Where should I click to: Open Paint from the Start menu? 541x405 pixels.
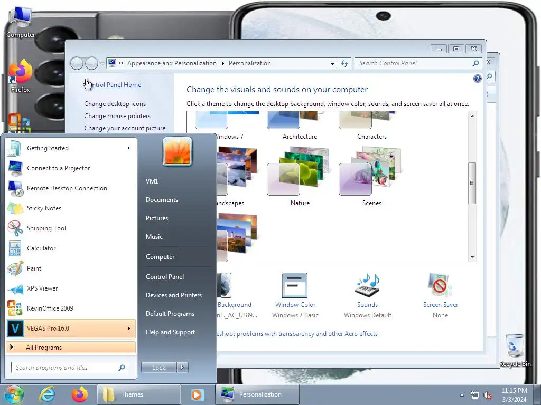point(71,268)
